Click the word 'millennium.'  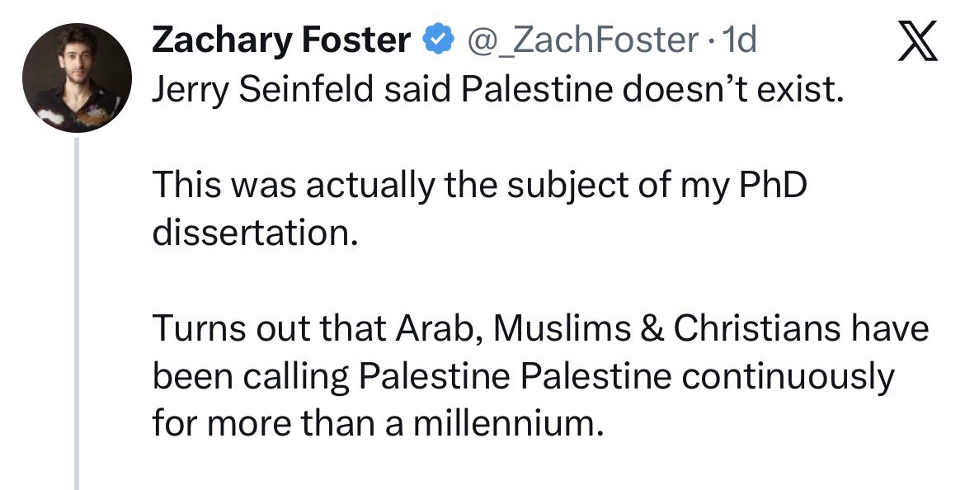tap(505, 422)
